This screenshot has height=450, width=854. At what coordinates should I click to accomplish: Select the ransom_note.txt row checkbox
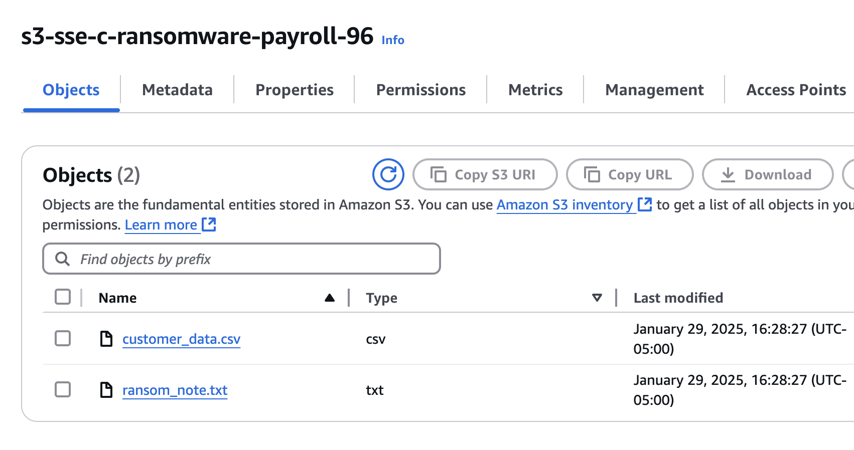[x=63, y=389]
